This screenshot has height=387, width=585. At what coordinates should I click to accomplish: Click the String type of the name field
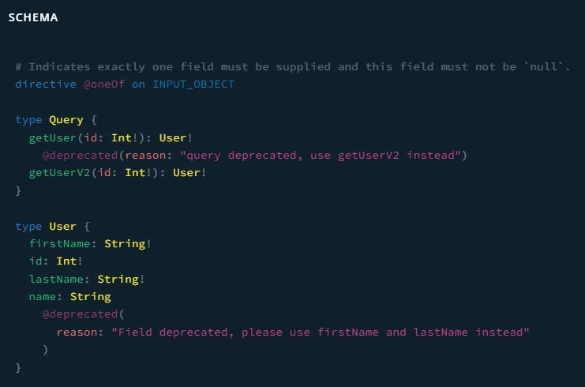90,297
